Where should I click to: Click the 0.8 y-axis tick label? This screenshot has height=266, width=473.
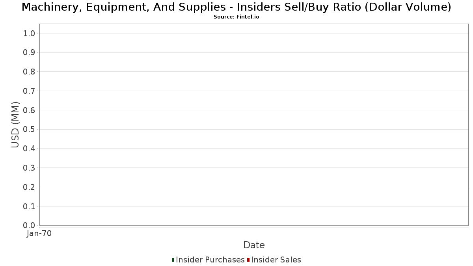(x=30, y=72)
